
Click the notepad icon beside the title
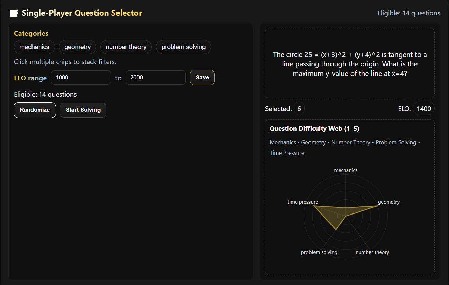[14, 13]
